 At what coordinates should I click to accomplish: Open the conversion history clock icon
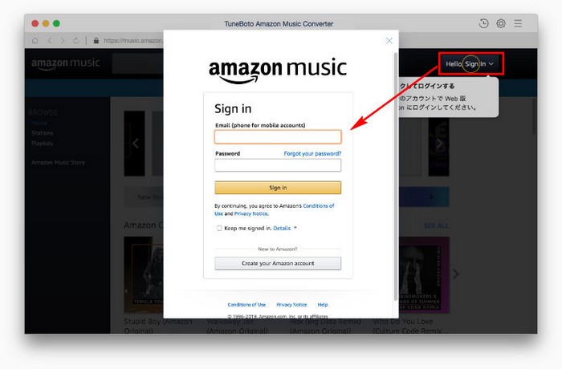click(483, 23)
